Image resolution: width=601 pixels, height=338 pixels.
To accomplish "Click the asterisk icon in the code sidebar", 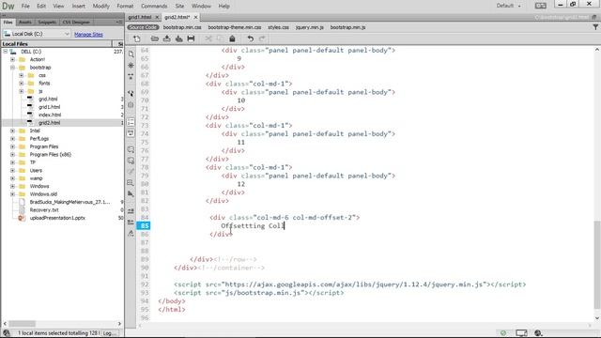I will [131, 66].
